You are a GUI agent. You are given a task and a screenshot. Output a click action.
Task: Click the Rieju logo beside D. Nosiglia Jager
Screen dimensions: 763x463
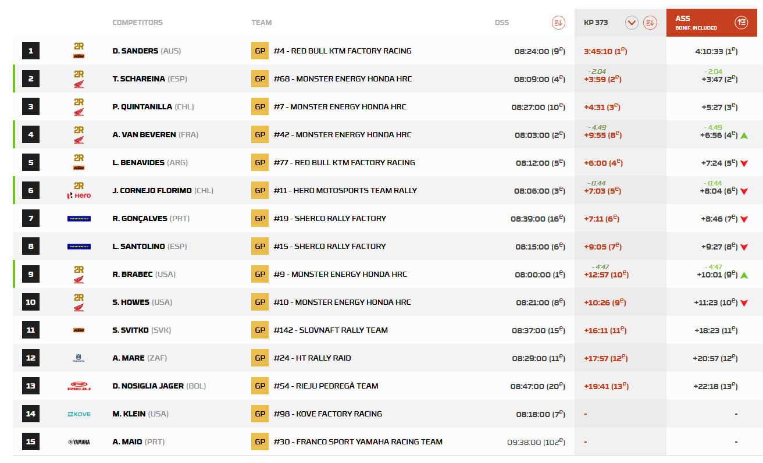tap(79, 386)
